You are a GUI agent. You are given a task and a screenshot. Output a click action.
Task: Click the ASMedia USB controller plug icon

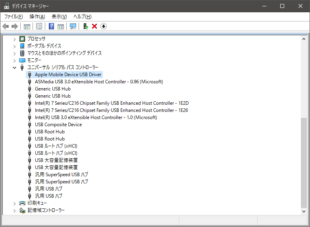click(30, 82)
